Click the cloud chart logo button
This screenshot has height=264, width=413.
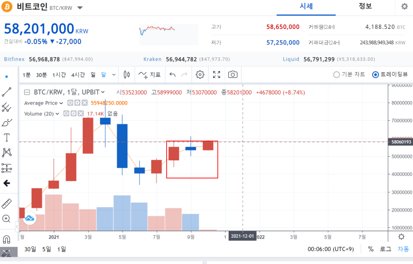click(x=29, y=218)
